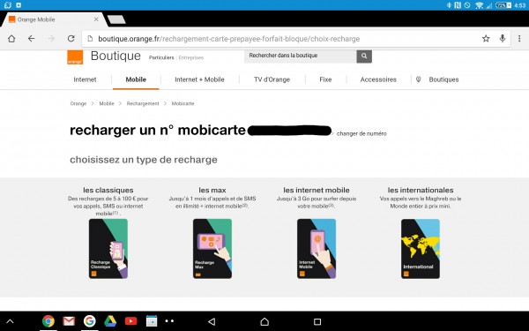Viewport: 529px width, 331px height.
Task: Tap the Bluetooth status icon
Action: [x=449, y=5]
